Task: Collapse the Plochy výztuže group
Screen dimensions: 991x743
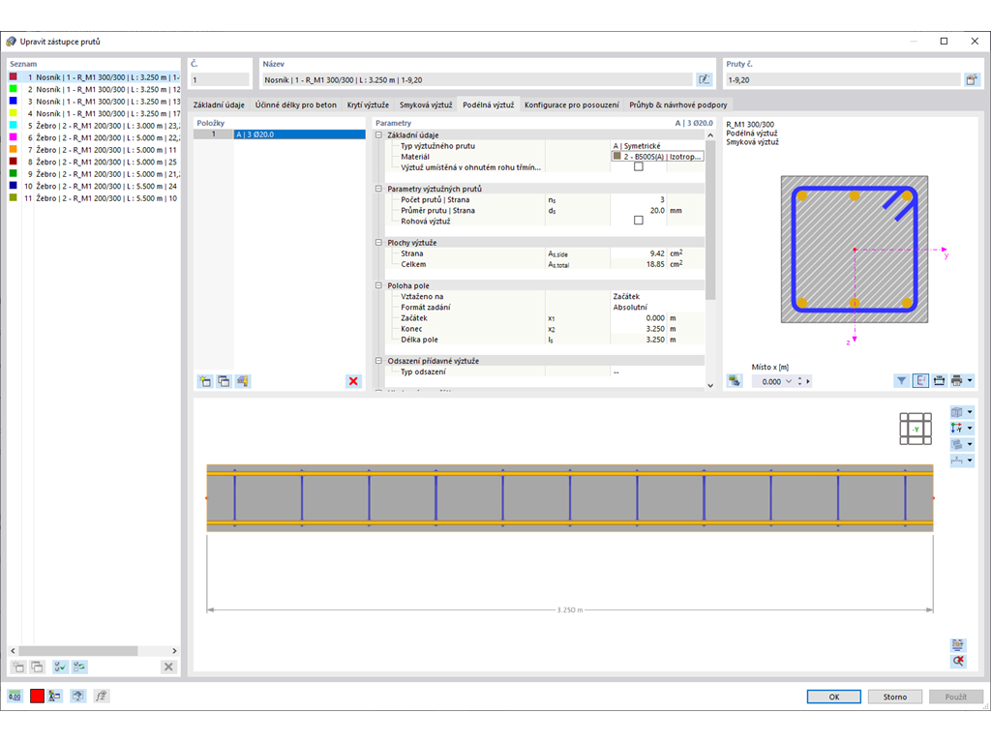Action: 378,243
